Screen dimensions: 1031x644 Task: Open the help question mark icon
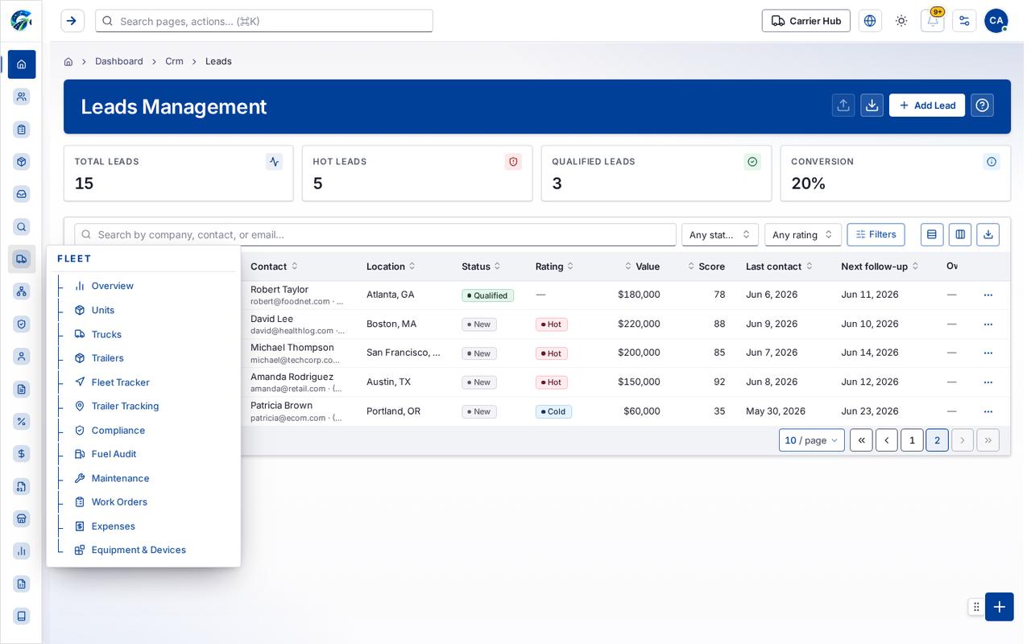(x=982, y=105)
